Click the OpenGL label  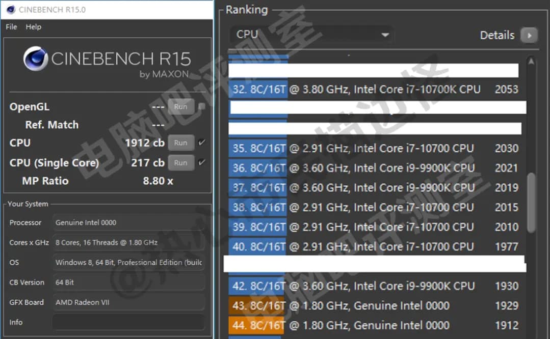(x=30, y=106)
